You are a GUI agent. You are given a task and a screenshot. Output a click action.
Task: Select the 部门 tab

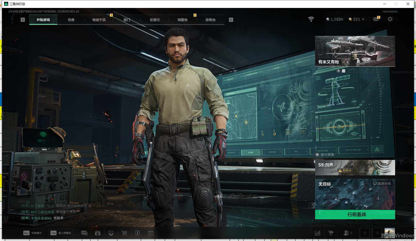[x=127, y=20]
